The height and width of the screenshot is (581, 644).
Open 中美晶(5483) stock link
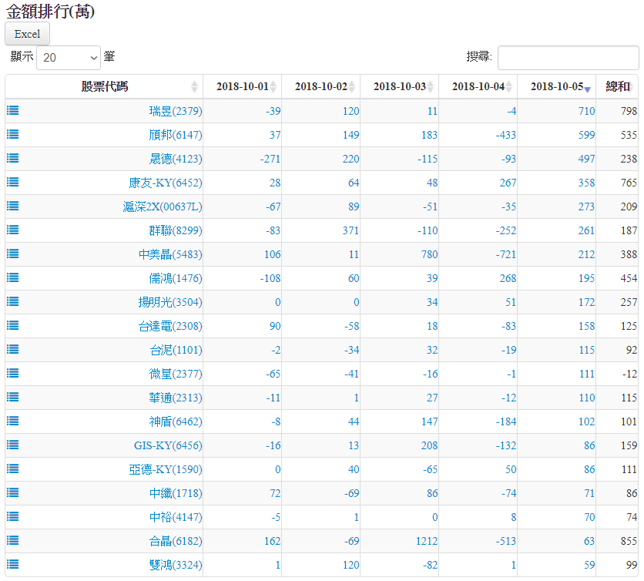[170, 254]
